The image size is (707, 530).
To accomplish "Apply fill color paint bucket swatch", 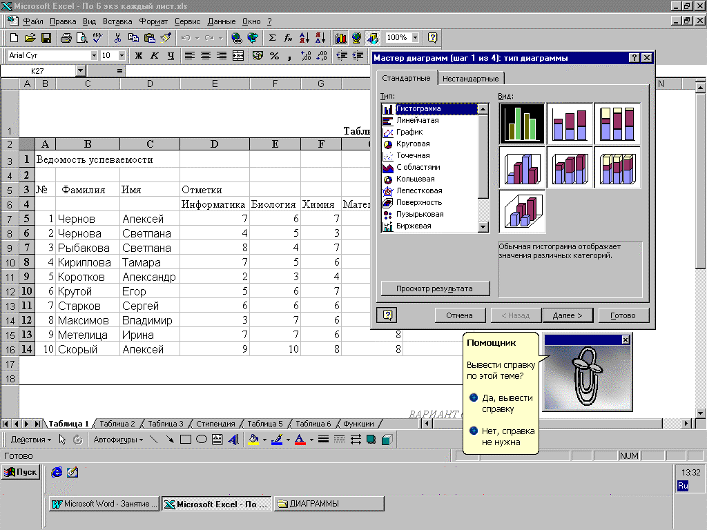I will (x=253, y=440).
